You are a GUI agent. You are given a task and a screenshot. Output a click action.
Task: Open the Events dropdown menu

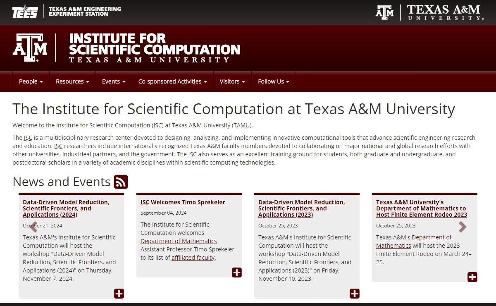pyautogui.click(x=114, y=81)
